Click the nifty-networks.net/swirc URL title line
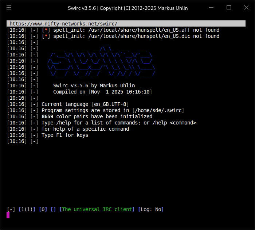255x230 pixels. pos(126,24)
